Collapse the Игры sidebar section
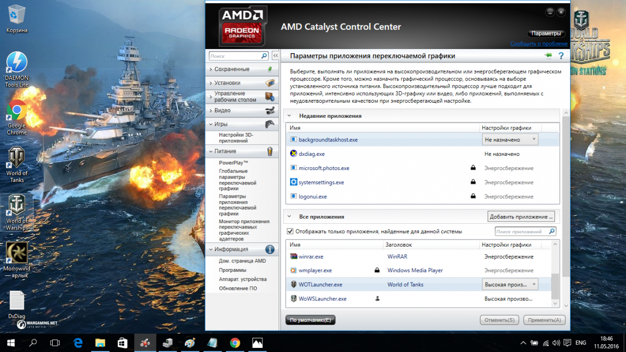The height and width of the screenshot is (352, 626). click(x=242, y=124)
